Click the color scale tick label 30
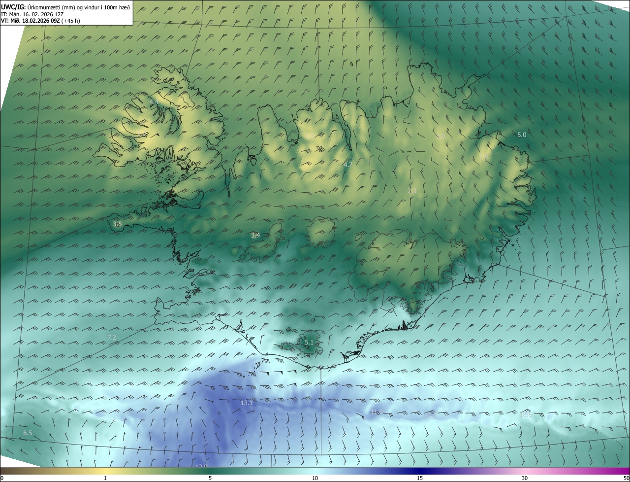This screenshot has width=630, height=482. [x=525, y=478]
